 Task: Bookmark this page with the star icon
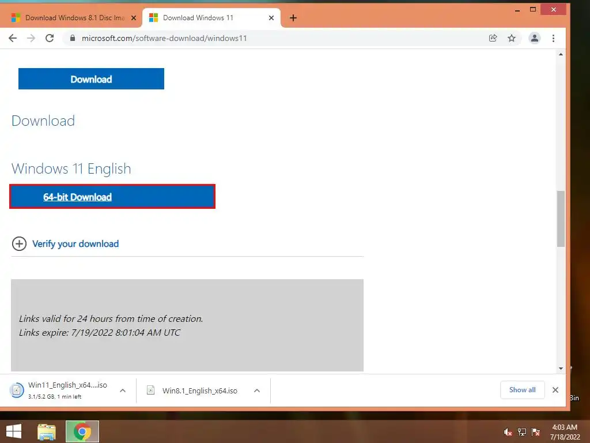pyautogui.click(x=512, y=38)
